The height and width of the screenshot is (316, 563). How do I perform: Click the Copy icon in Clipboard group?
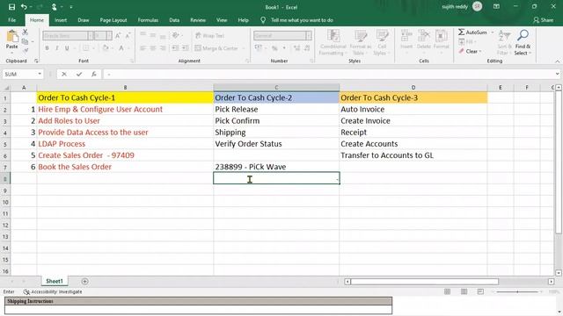25,41
